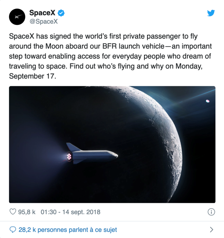Click the speech bubble reply icon
The height and width of the screenshot is (238, 224).
click(x=13, y=230)
